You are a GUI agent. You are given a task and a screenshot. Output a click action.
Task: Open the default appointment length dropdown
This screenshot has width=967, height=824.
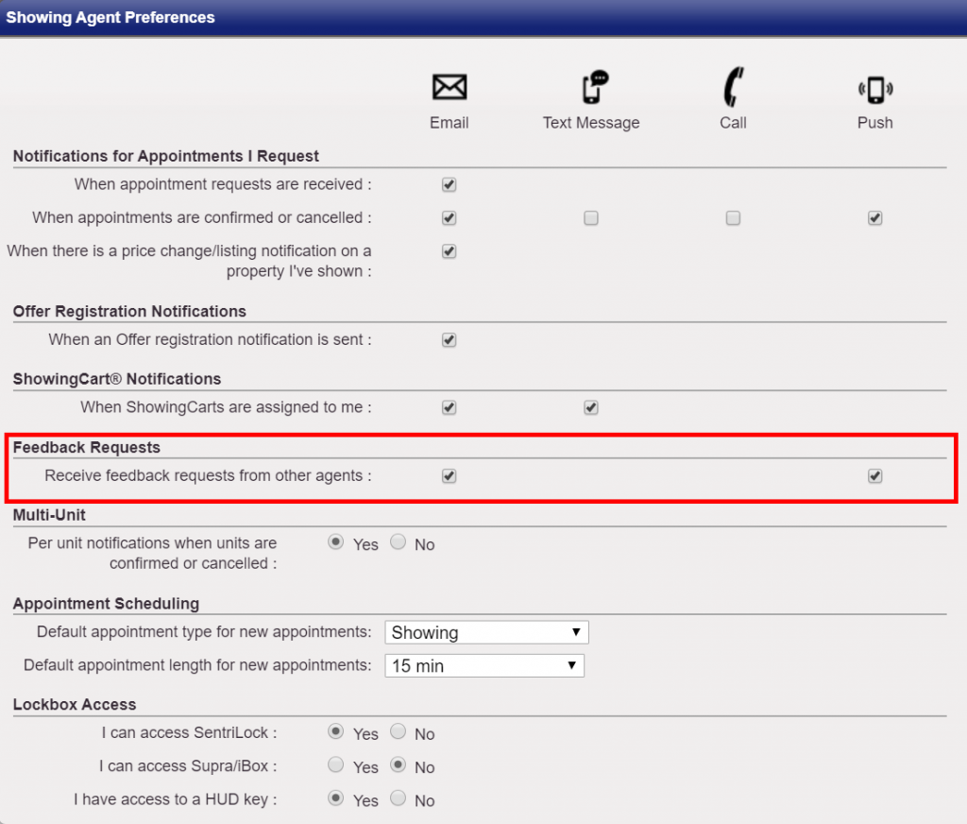pyautogui.click(x=484, y=666)
